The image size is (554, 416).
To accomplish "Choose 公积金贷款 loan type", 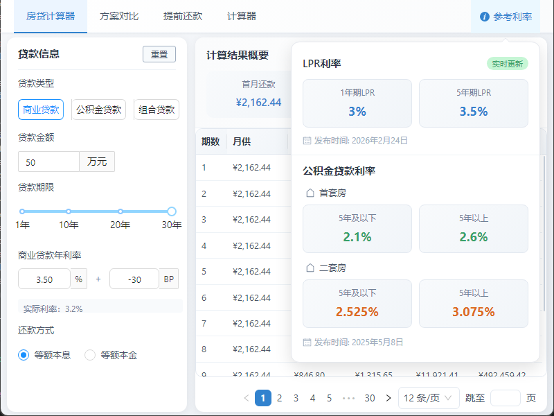I will click(99, 110).
